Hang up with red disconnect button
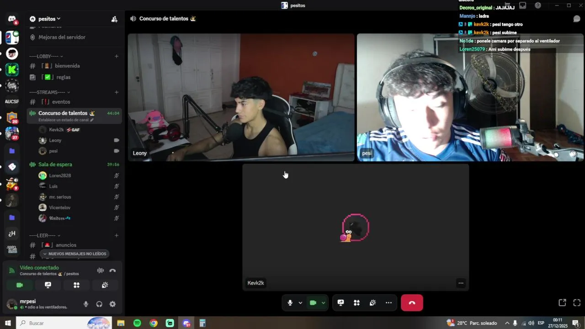 point(412,302)
